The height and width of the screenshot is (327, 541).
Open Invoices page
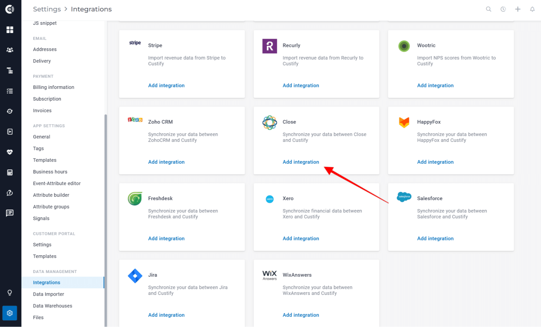[x=42, y=111]
